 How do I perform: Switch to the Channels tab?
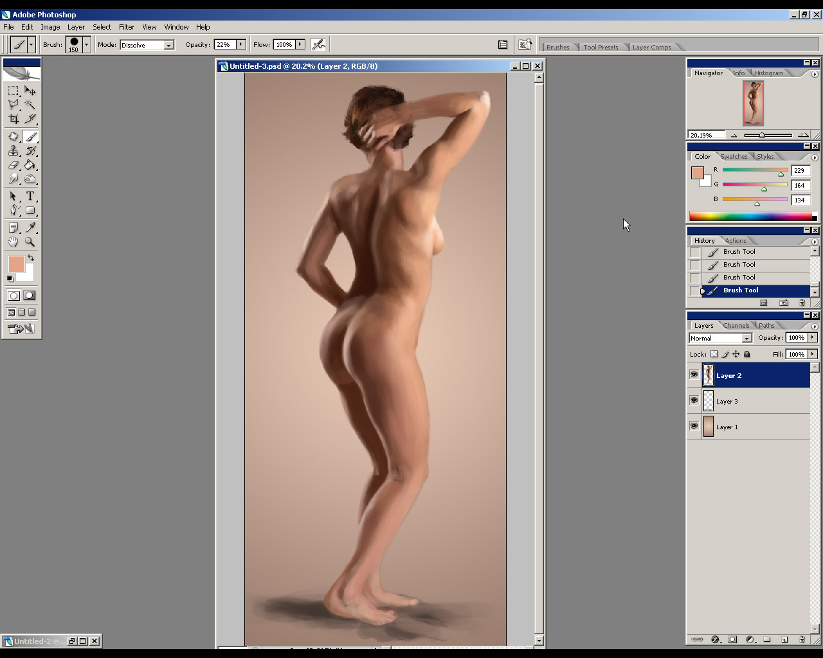[736, 326]
